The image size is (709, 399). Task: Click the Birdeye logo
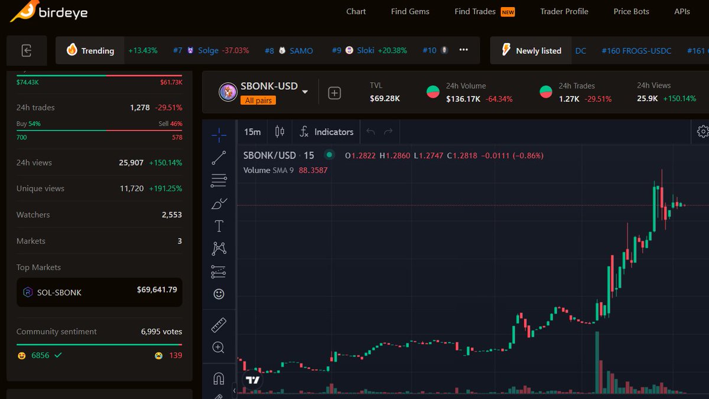[48, 11]
